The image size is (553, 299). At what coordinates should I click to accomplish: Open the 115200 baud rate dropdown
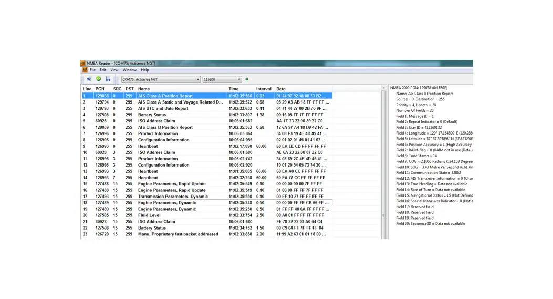point(222,79)
